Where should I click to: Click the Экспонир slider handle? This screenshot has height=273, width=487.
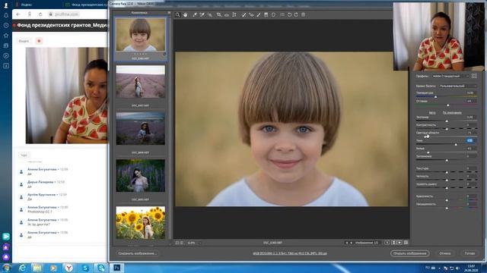coord(447,121)
